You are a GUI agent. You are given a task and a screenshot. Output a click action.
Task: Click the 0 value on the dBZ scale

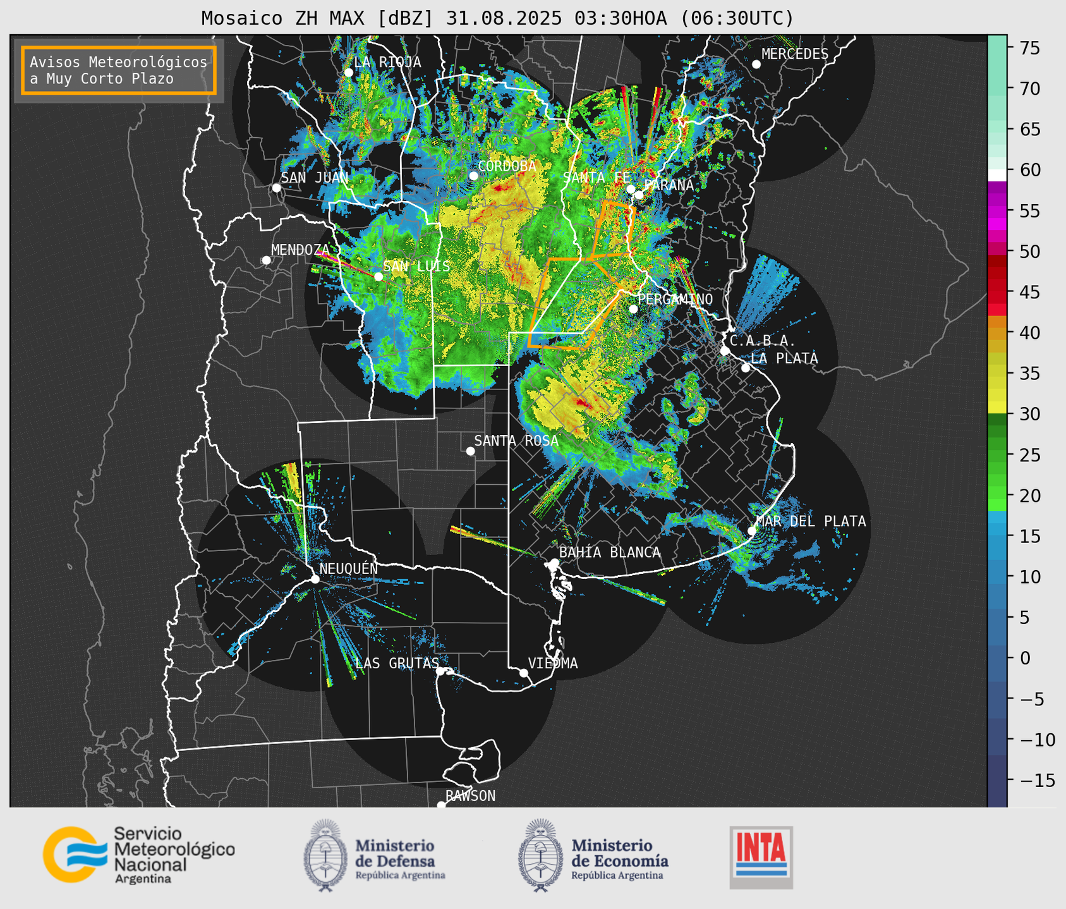1024,658
